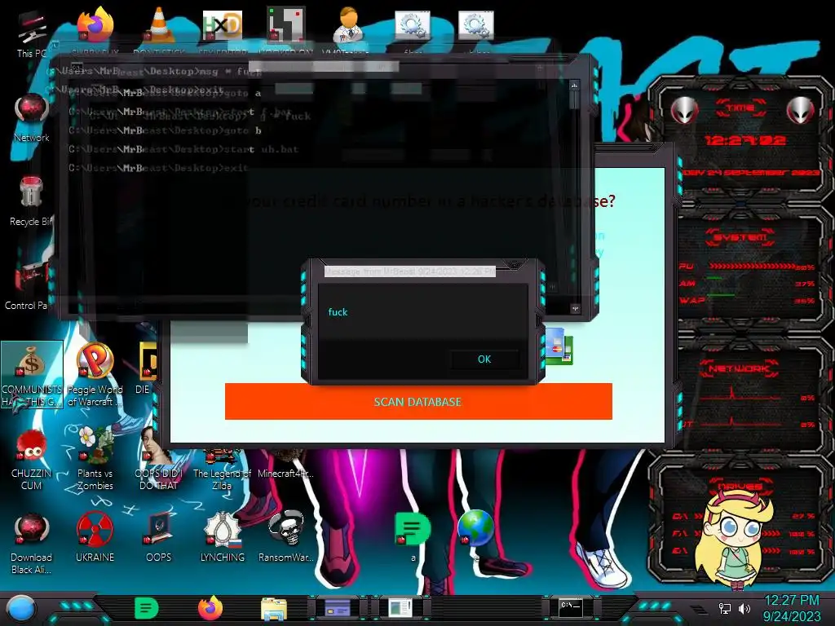Click the 'fuck' message text in dialog

tap(338, 312)
